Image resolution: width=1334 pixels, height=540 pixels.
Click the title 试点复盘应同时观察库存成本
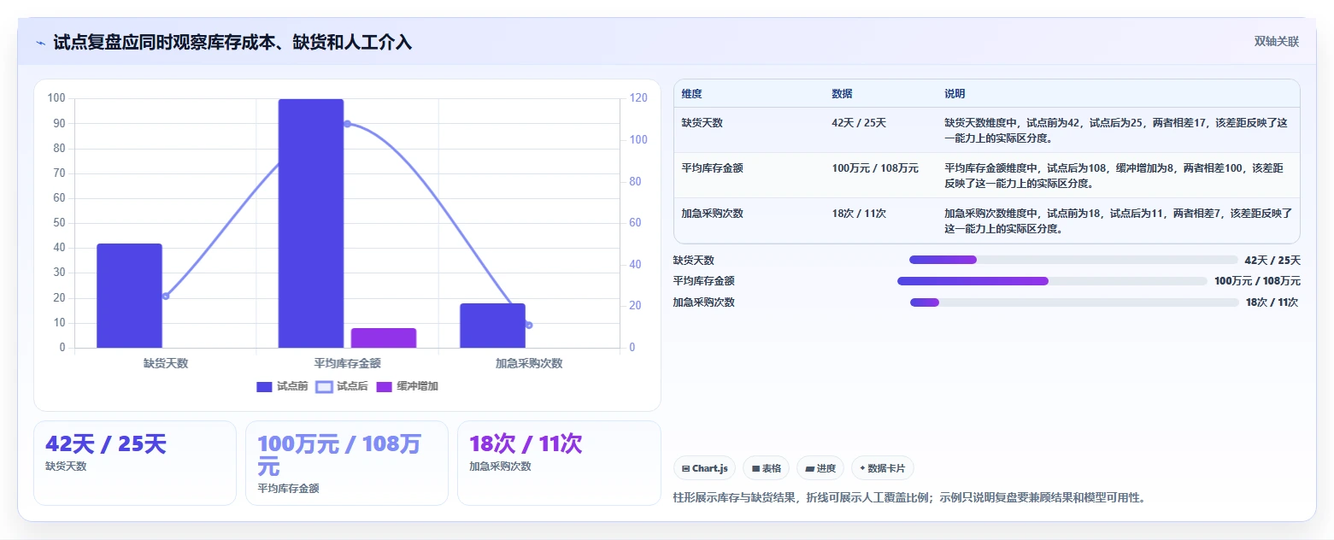(232, 42)
